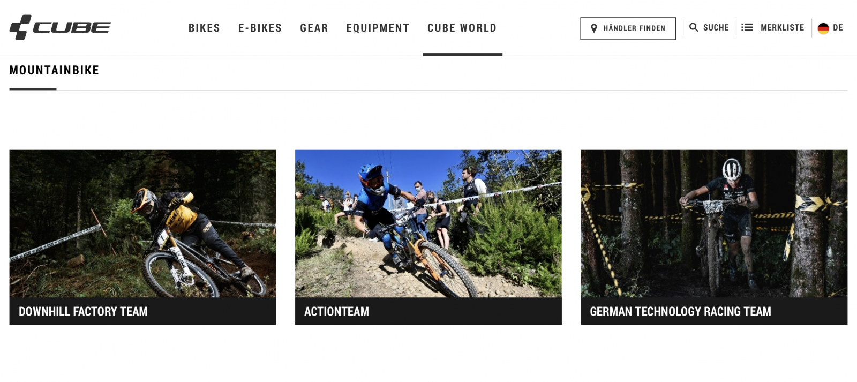Image resolution: width=857 pixels, height=382 pixels.
Task: Click the GERMAN TECHNOLOGY RACING TEAM caption
Action: tap(680, 311)
